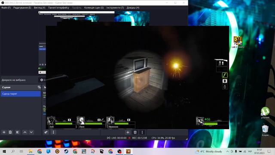Open the Довідка (H) menu

tap(133, 8)
